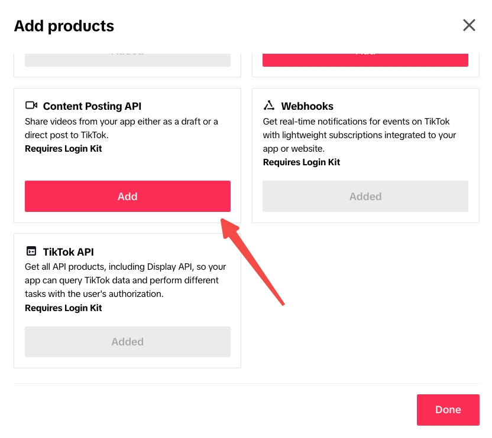Click 'Requires Login Kit' under Webhooks

click(x=302, y=162)
